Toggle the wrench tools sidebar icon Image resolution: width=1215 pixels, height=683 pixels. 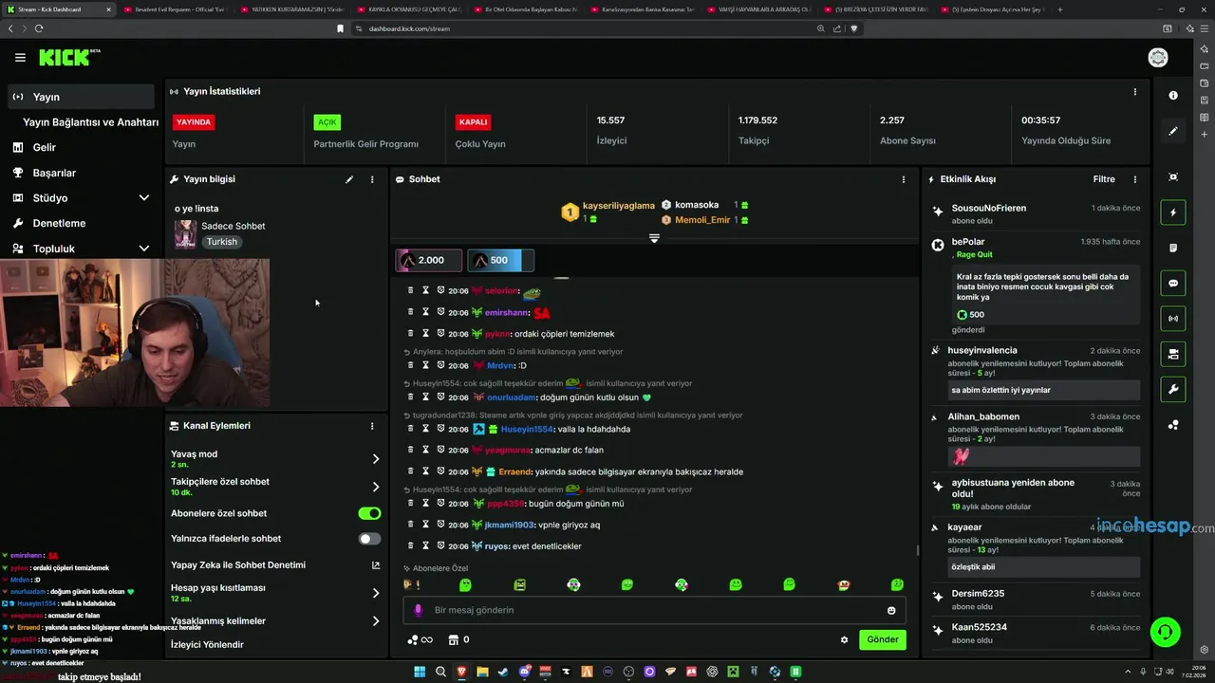point(1173,389)
